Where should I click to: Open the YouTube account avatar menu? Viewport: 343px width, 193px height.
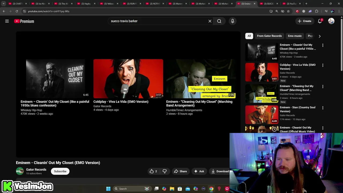pos(331,21)
